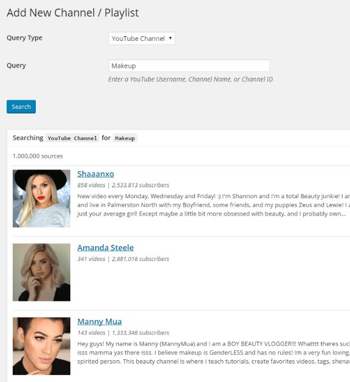Open the Shaaanxo channel link
The height and width of the screenshot is (382, 350).
[96, 174]
